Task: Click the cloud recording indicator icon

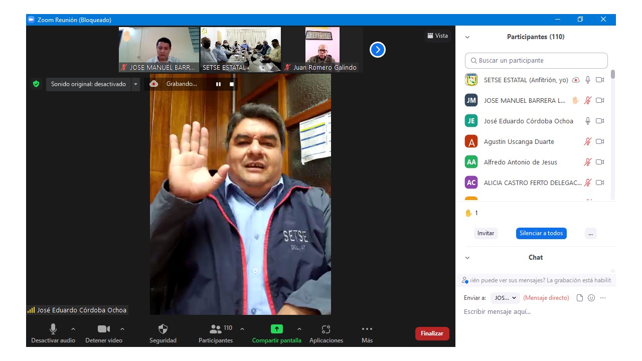Action: tap(154, 84)
